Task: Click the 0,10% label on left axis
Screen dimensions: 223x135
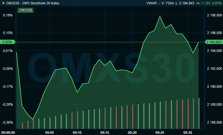Action: click(x=8, y=33)
